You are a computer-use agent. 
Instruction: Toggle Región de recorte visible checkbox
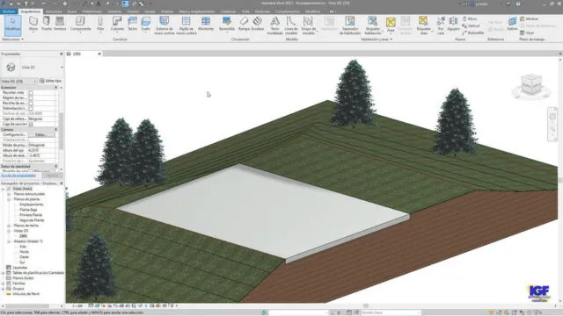[x=31, y=97]
